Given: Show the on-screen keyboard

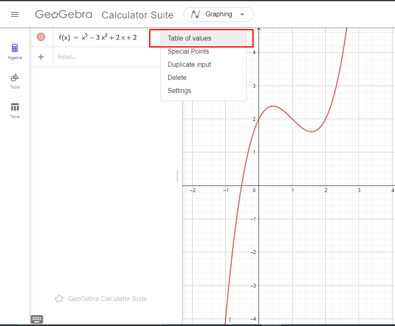Looking at the screenshot, I should (37, 319).
